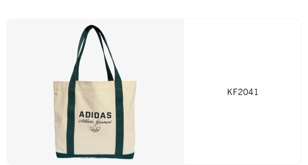The image size is (308, 165).
Task: Select the KF2041 product code text
Action: click(x=243, y=92)
